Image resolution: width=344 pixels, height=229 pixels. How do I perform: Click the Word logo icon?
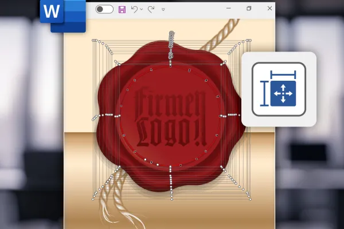click(62, 16)
